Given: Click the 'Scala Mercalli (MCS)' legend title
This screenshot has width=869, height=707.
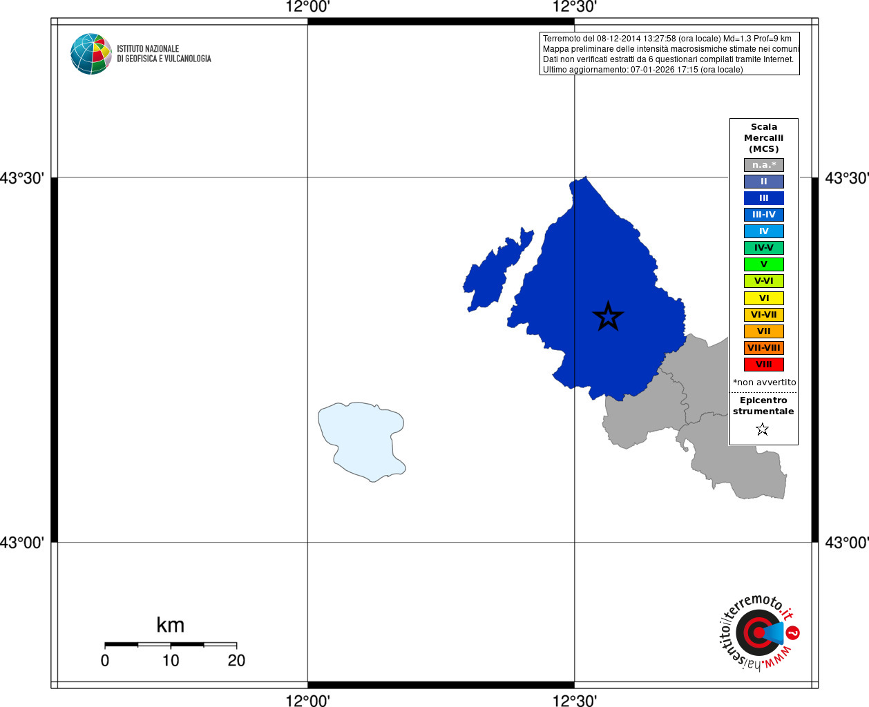Looking at the screenshot, I should (x=764, y=138).
